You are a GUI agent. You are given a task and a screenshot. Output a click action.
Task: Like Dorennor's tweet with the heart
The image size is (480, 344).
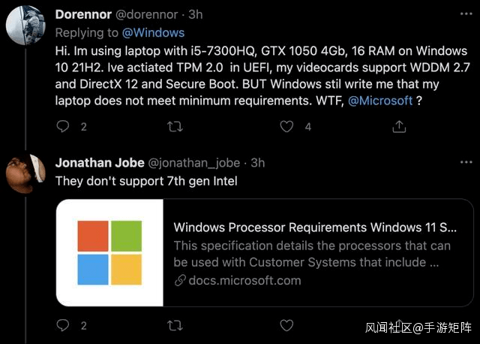(286, 127)
